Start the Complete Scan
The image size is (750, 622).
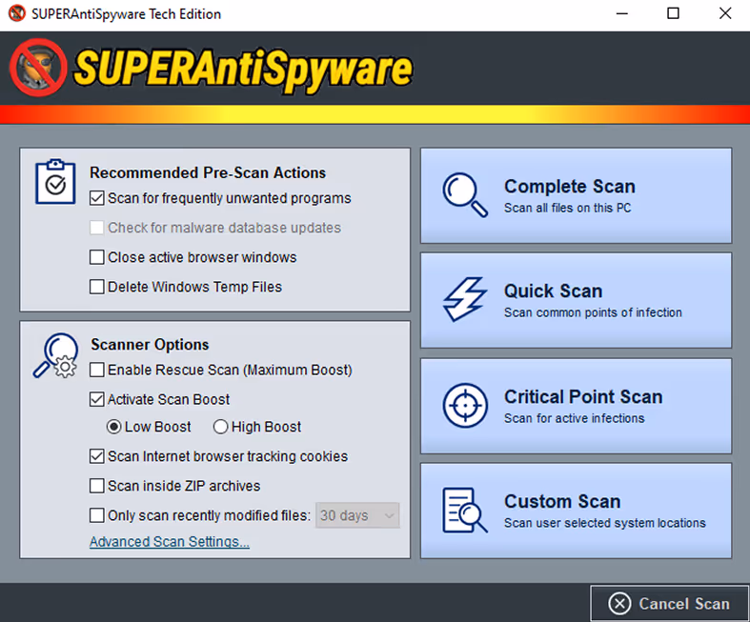click(x=576, y=195)
